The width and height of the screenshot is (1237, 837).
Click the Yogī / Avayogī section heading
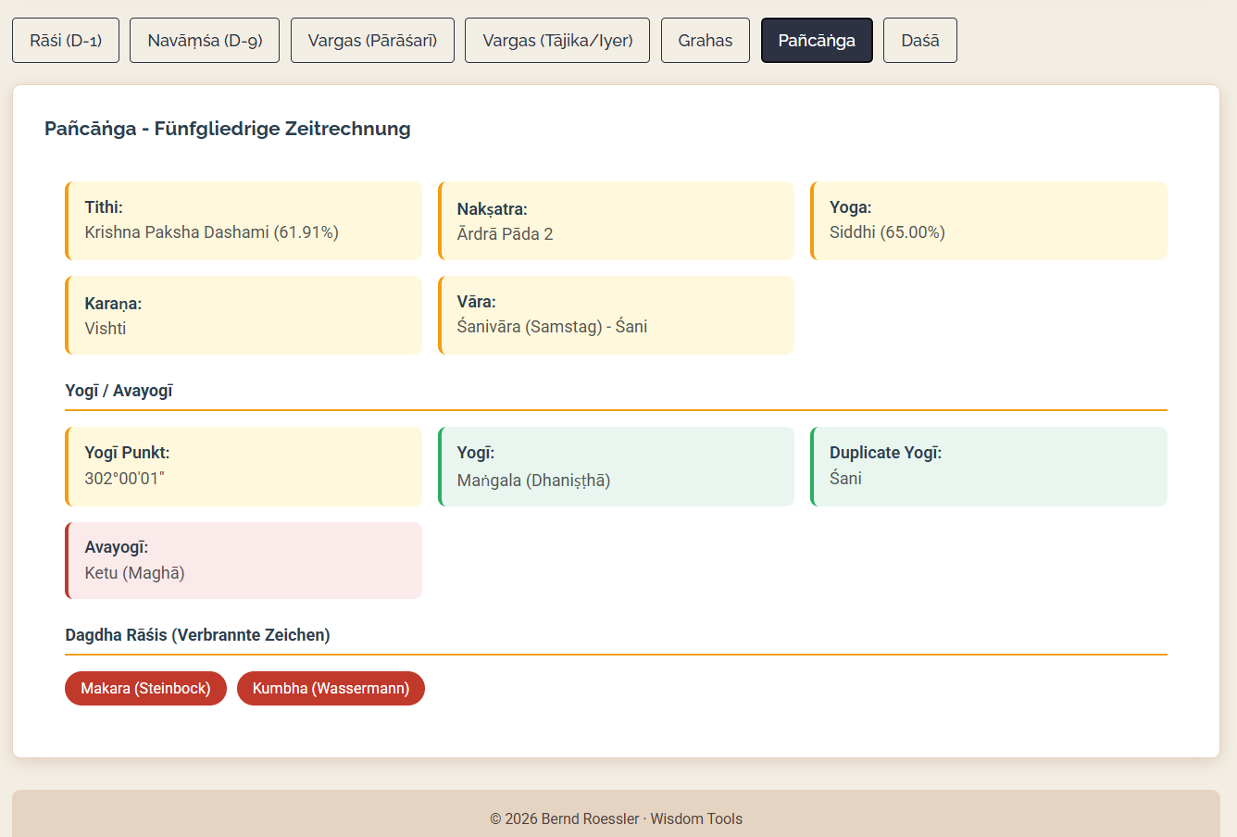pos(119,391)
